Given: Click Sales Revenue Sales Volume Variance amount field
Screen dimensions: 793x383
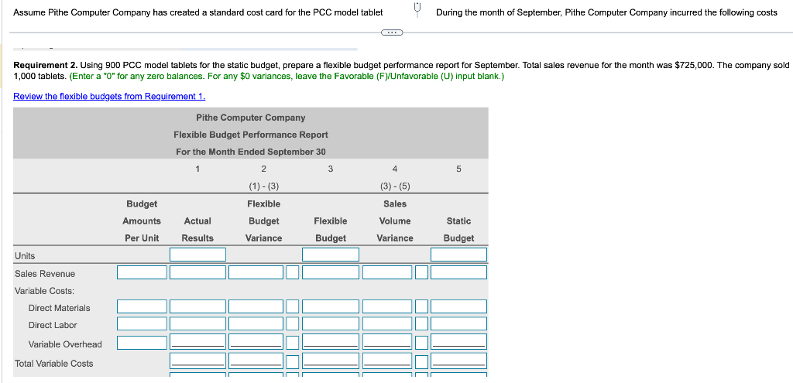Looking at the screenshot, I should 387,272.
